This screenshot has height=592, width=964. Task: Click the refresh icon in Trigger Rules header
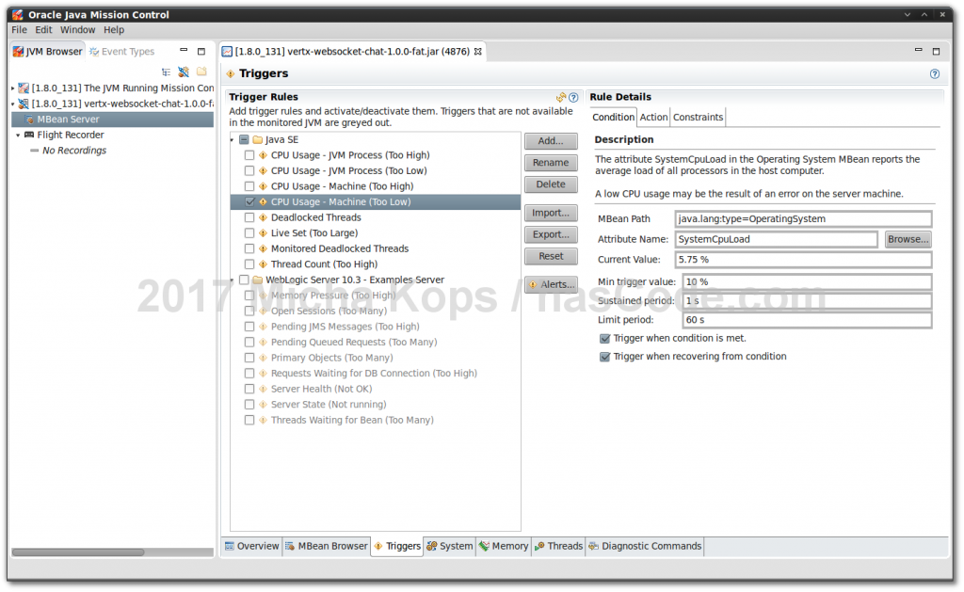[x=563, y=97]
